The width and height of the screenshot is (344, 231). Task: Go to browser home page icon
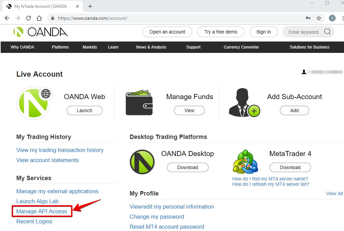coord(39,18)
